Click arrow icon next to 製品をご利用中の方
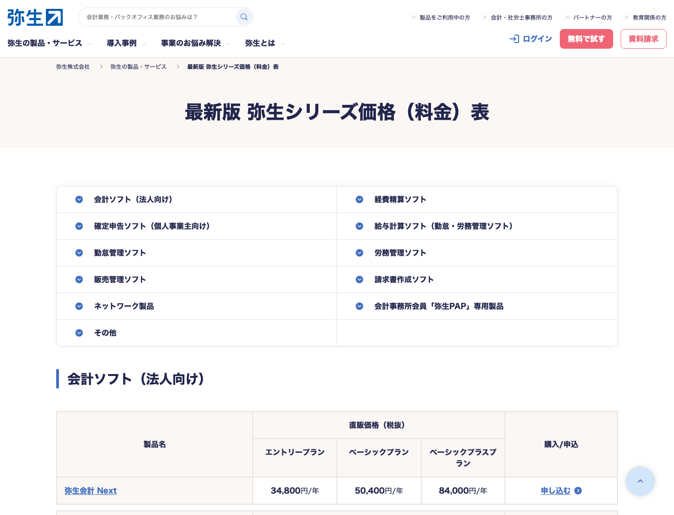 click(x=413, y=18)
